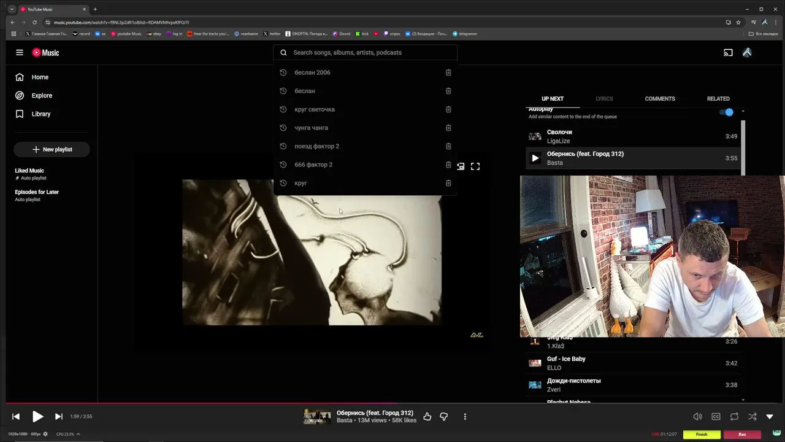Pick 'круг светочка' search suggestion

click(315, 109)
